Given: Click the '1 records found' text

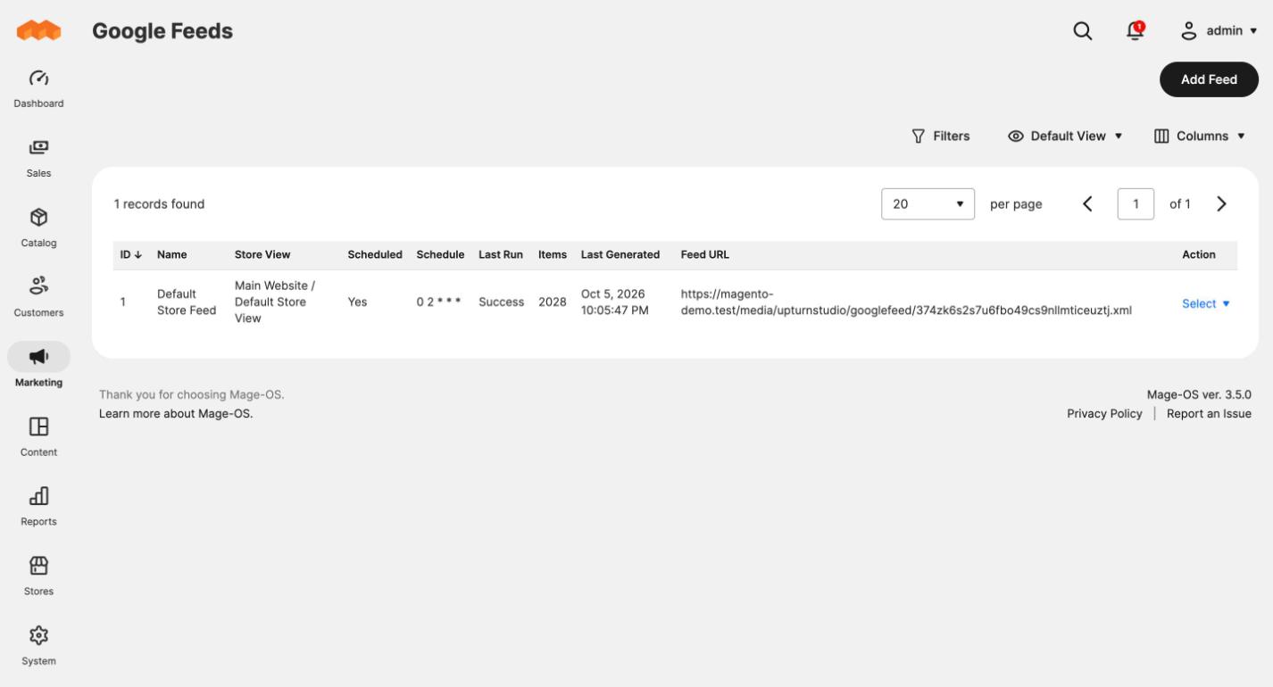Looking at the screenshot, I should click(159, 203).
